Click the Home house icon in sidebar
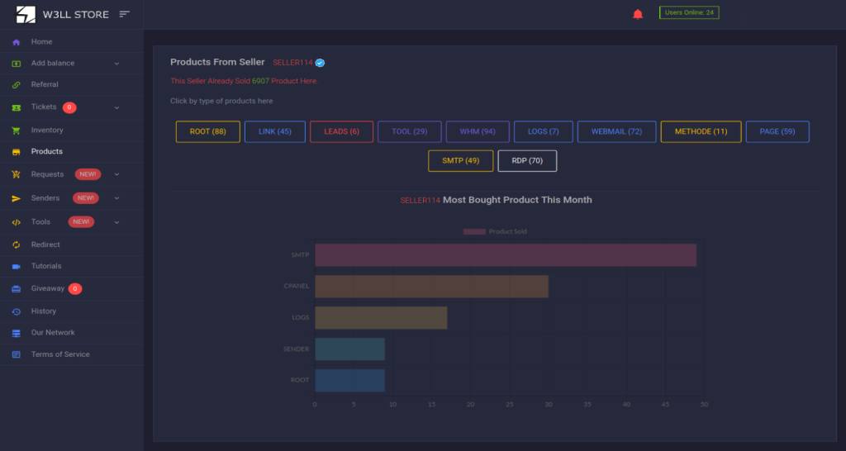The height and width of the screenshot is (451, 846). 16,42
